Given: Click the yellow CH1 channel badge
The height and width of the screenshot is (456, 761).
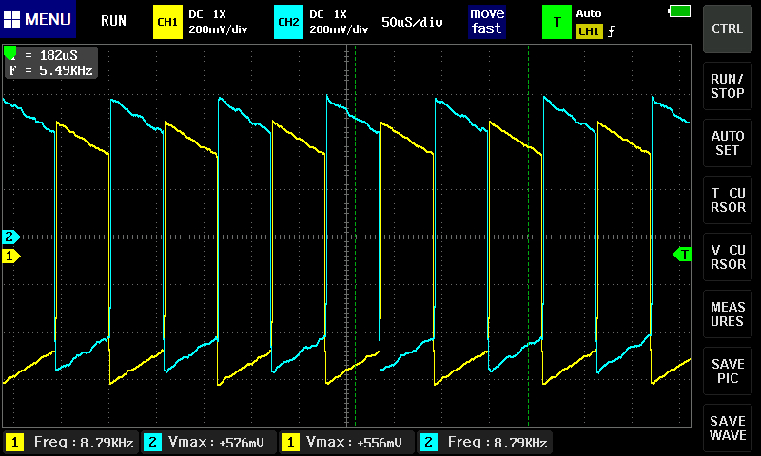Looking at the screenshot, I should (x=166, y=21).
